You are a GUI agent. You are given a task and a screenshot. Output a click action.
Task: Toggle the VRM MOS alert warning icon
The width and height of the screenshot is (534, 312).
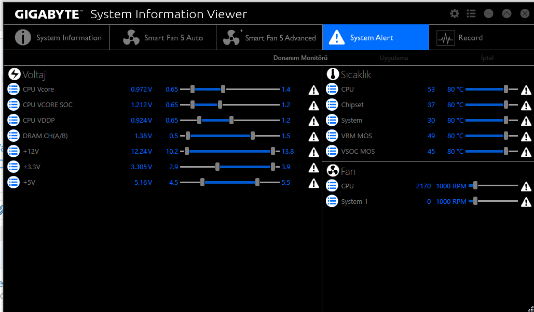[526, 137]
